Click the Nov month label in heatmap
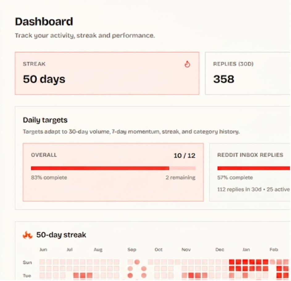This screenshot has width=291, height=281. (x=186, y=249)
